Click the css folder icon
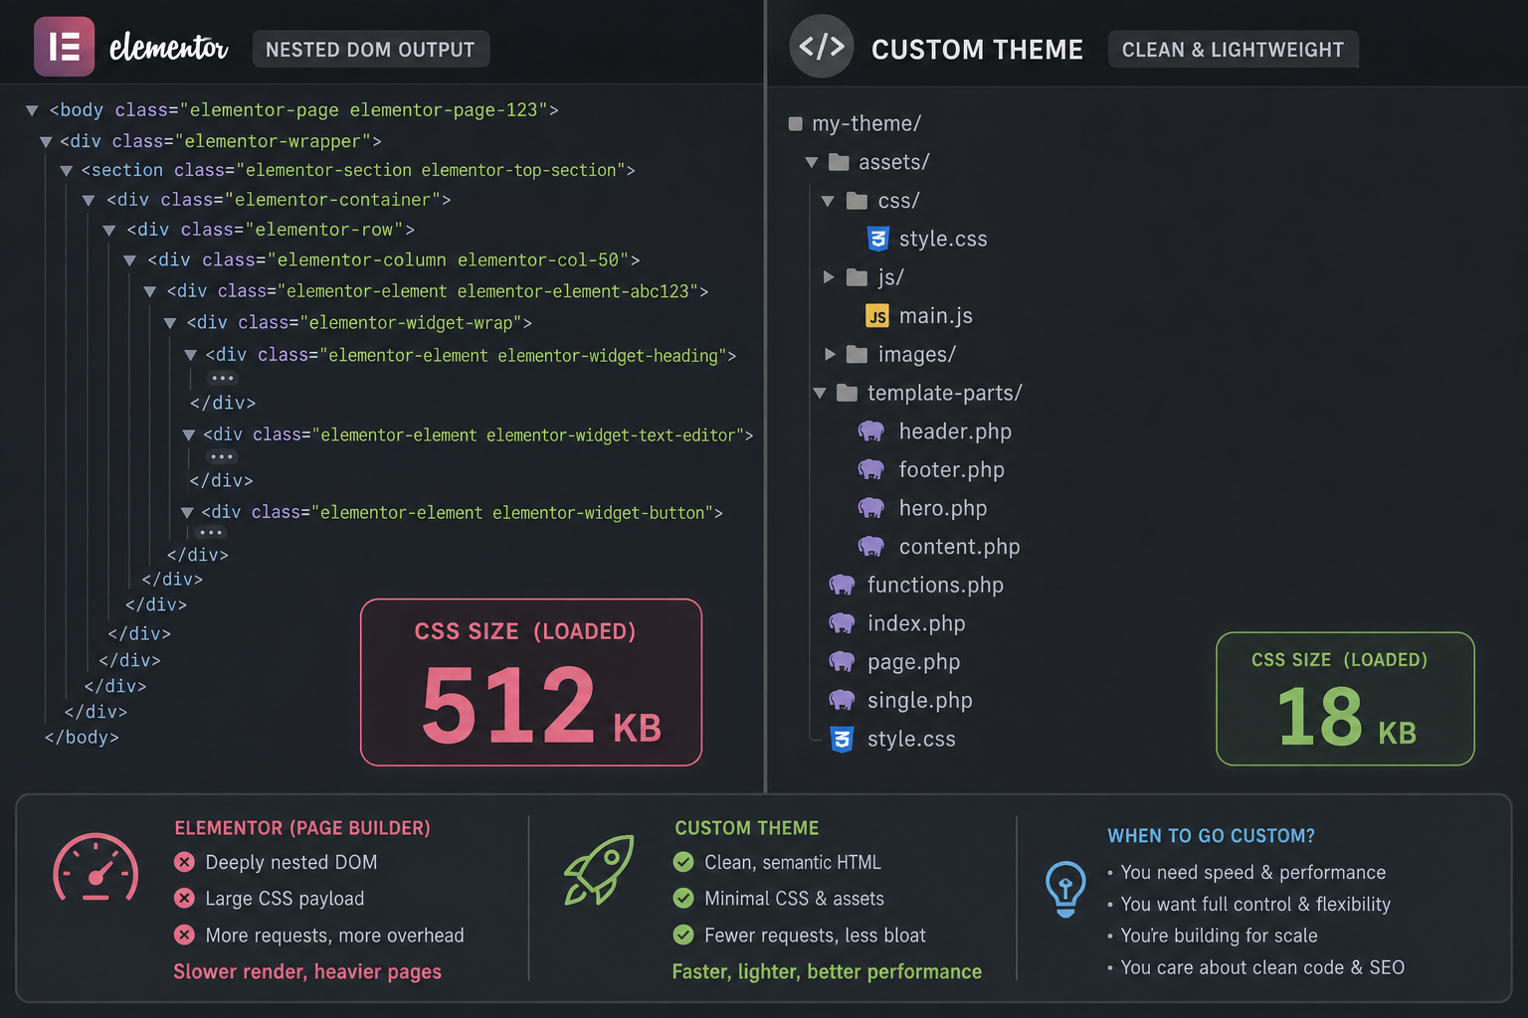This screenshot has height=1018, width=1528. 857,201
